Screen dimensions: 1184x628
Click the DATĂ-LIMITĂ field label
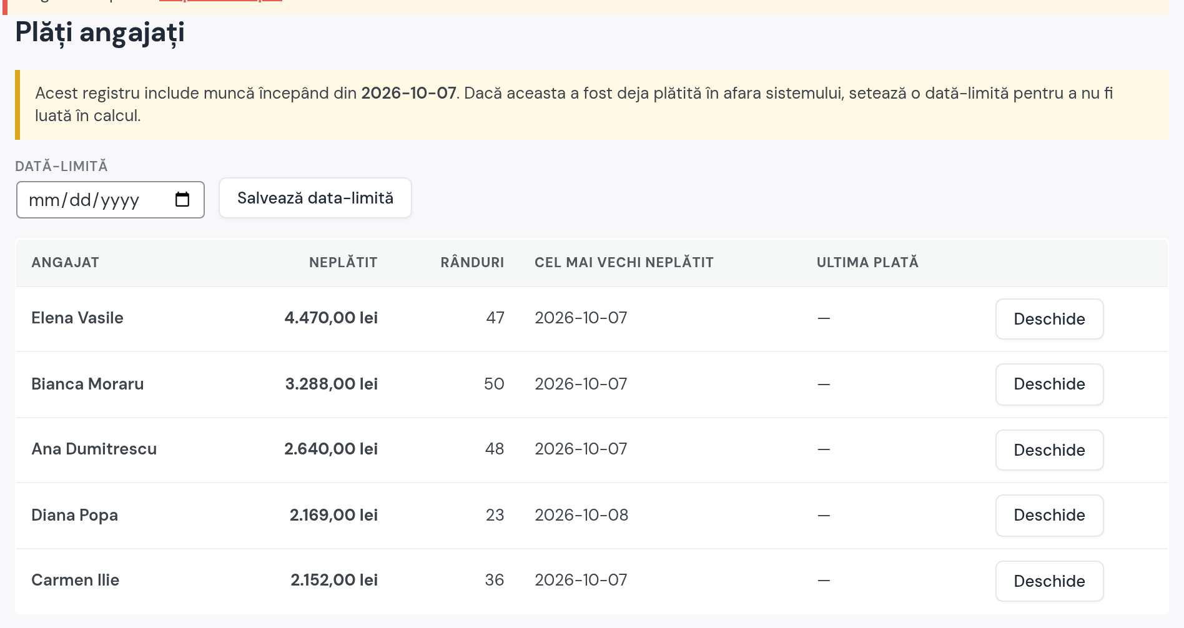(x=61, y=166)
